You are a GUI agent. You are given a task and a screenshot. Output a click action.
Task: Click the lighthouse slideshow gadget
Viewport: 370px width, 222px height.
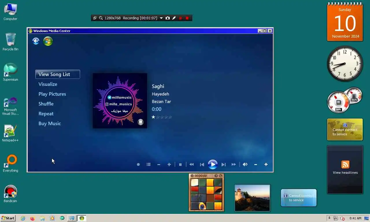coord(252,198)
